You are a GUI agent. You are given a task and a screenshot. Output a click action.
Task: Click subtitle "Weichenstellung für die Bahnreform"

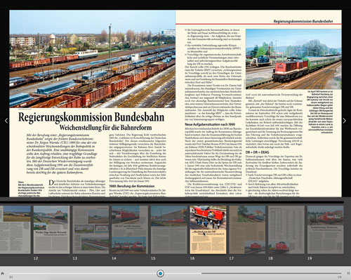point(105,128)
